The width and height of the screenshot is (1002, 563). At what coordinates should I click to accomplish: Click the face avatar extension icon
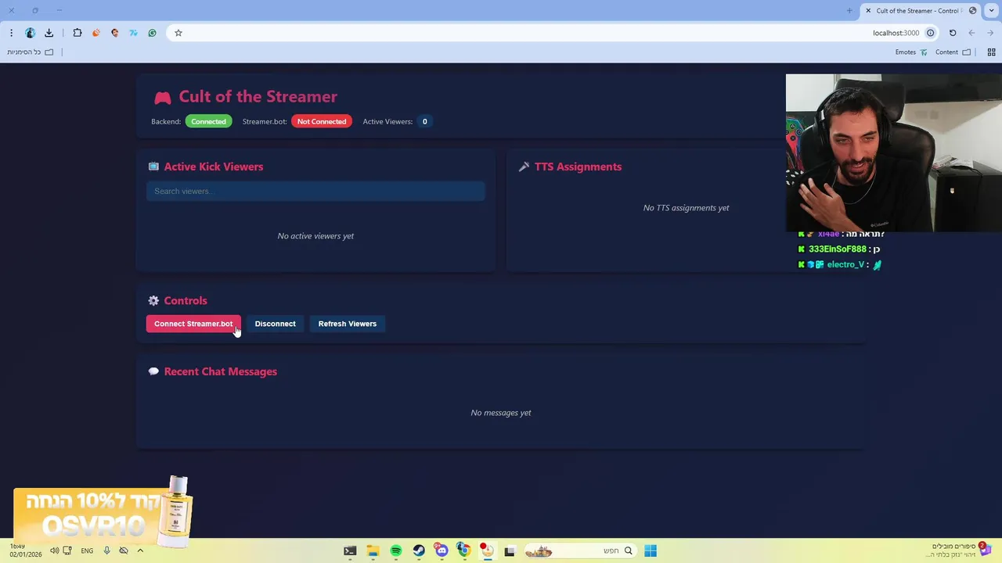point(115,33)
